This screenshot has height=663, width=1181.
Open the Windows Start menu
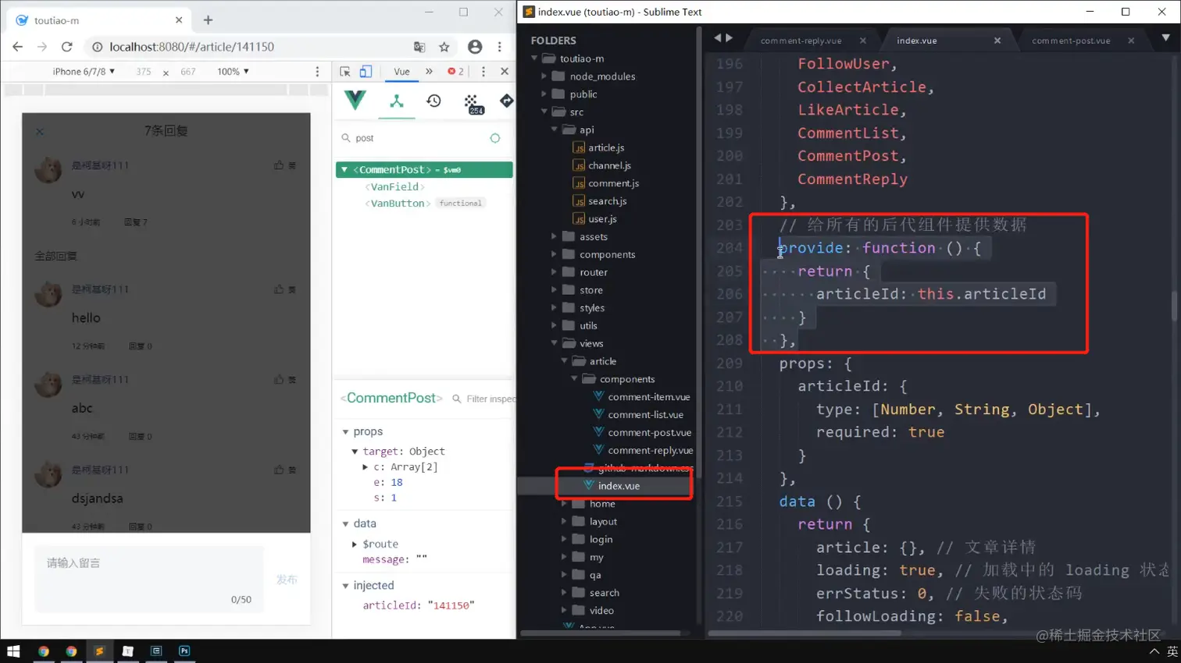tap(13, 651)
